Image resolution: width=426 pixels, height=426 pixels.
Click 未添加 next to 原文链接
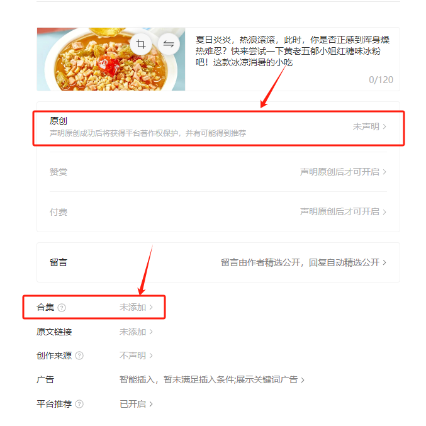[x=136, y=332]
